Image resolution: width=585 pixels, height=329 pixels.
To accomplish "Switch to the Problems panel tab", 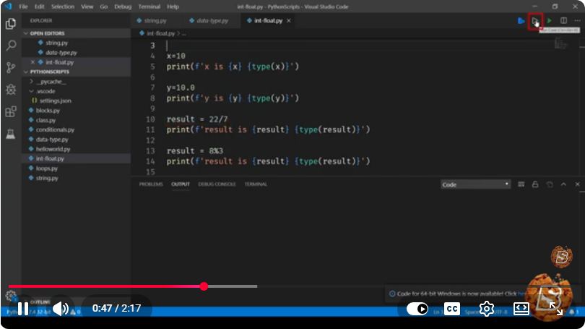I will (151, 184).
